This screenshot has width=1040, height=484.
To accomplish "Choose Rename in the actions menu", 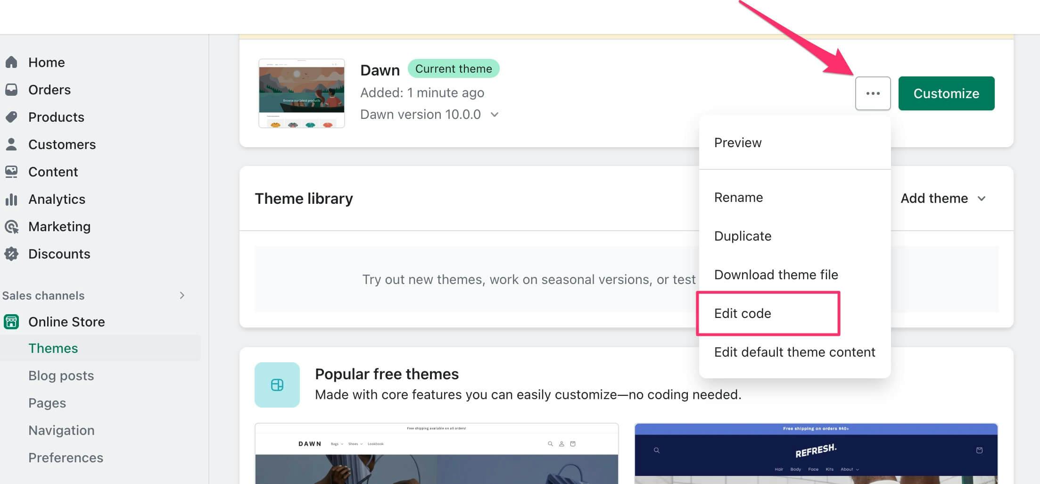I will [738, 197].
